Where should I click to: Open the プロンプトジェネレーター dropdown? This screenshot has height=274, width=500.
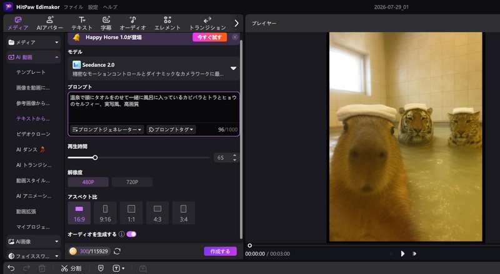point(107,129)
